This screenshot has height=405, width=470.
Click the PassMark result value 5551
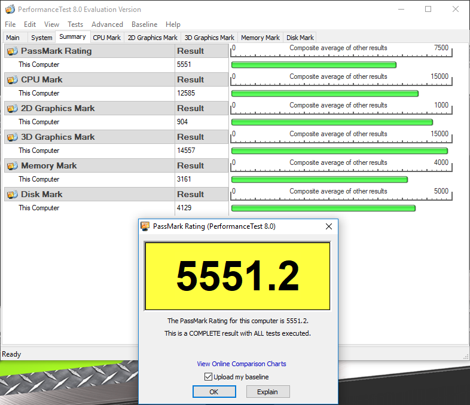tap(184, 65)
